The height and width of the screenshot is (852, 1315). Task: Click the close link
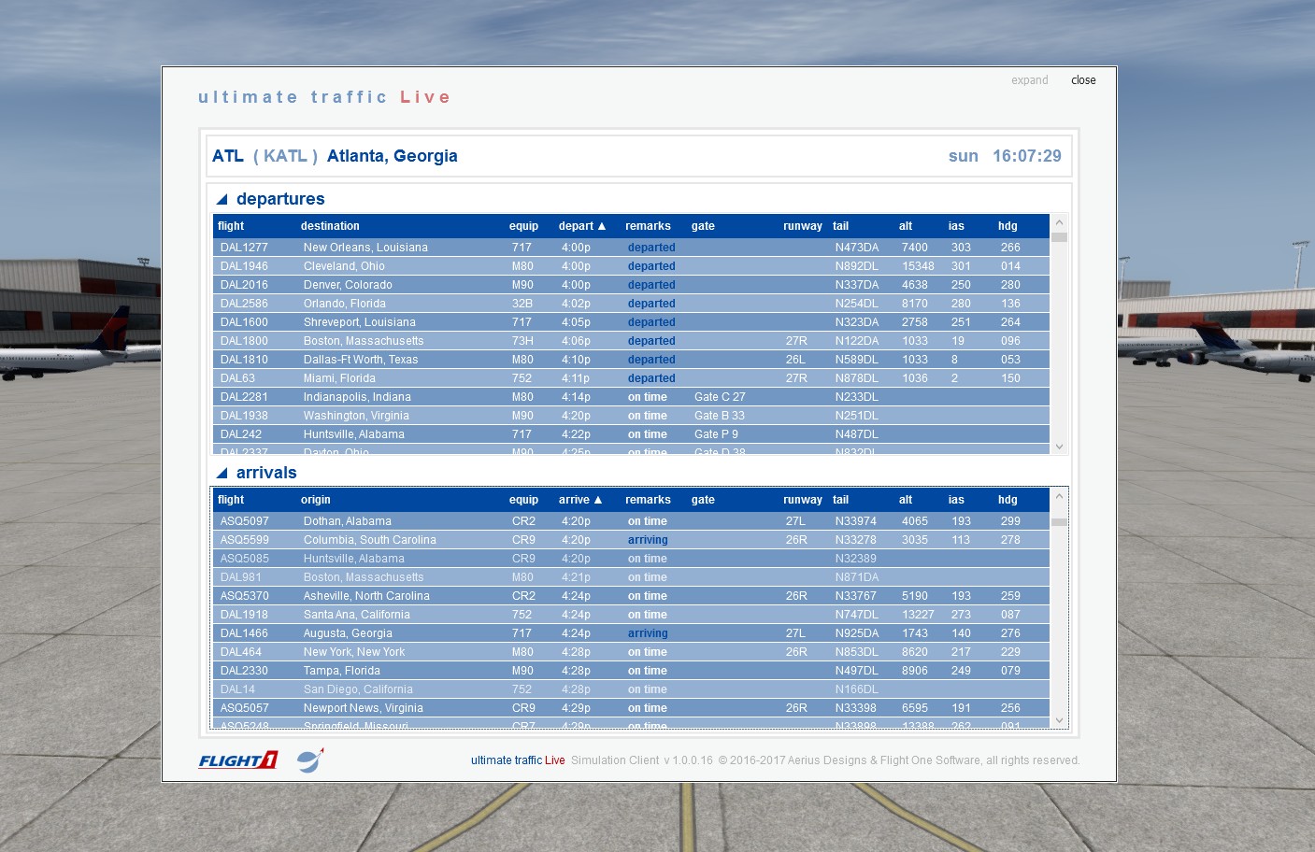coord(1083,80)
